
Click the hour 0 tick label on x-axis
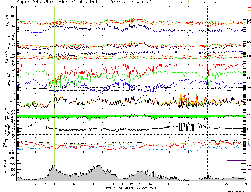point(16,184)
